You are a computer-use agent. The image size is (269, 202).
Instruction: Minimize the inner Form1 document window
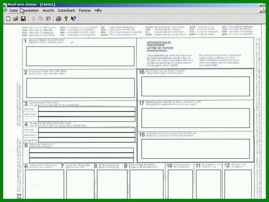click(x=261, y=11)
